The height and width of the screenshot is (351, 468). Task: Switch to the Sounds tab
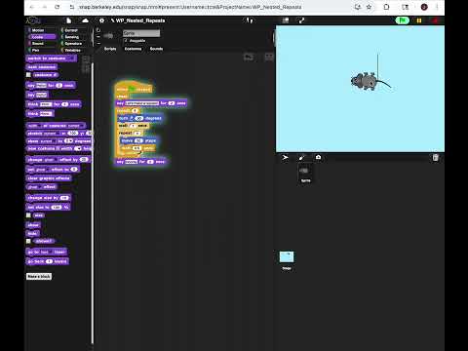(x=156, y=49)
